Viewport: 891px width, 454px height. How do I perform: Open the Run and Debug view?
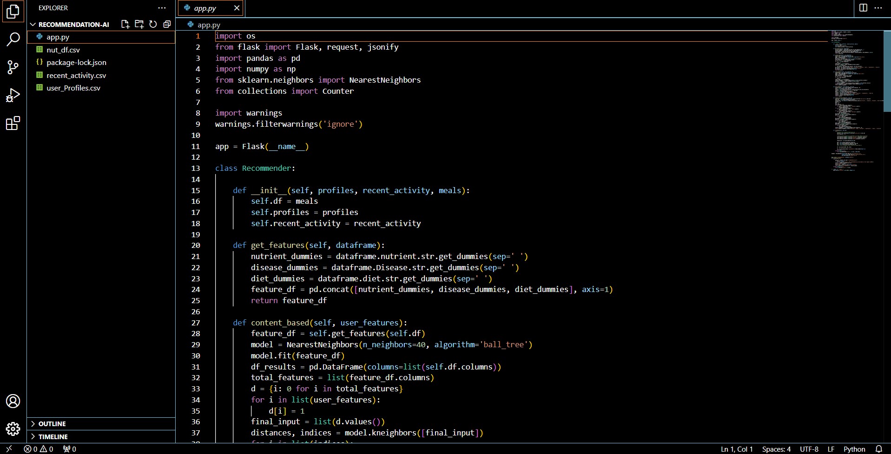[13, 95]
